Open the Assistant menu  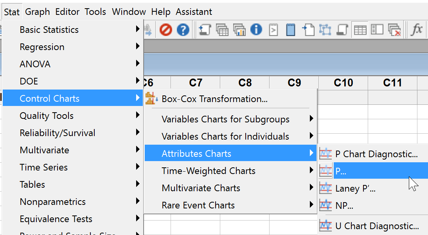point(194,12)
